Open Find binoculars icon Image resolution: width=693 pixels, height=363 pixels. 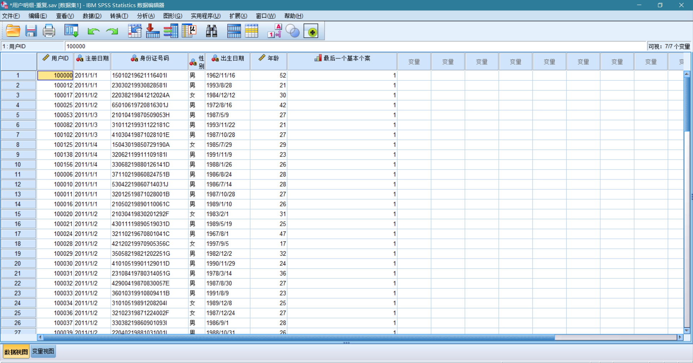(x=212, y=31)
